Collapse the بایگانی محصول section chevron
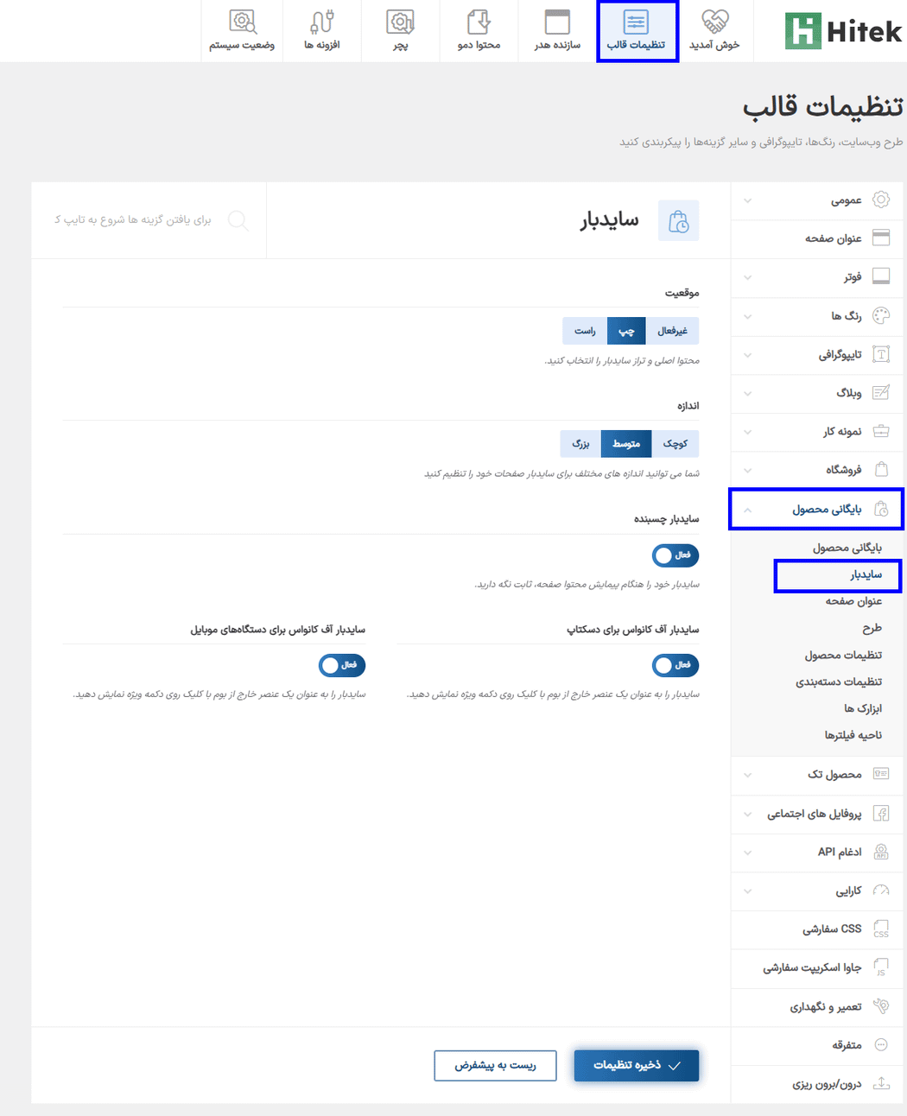The height and width of the screenshot is (1116, 907). click(748, 510)
